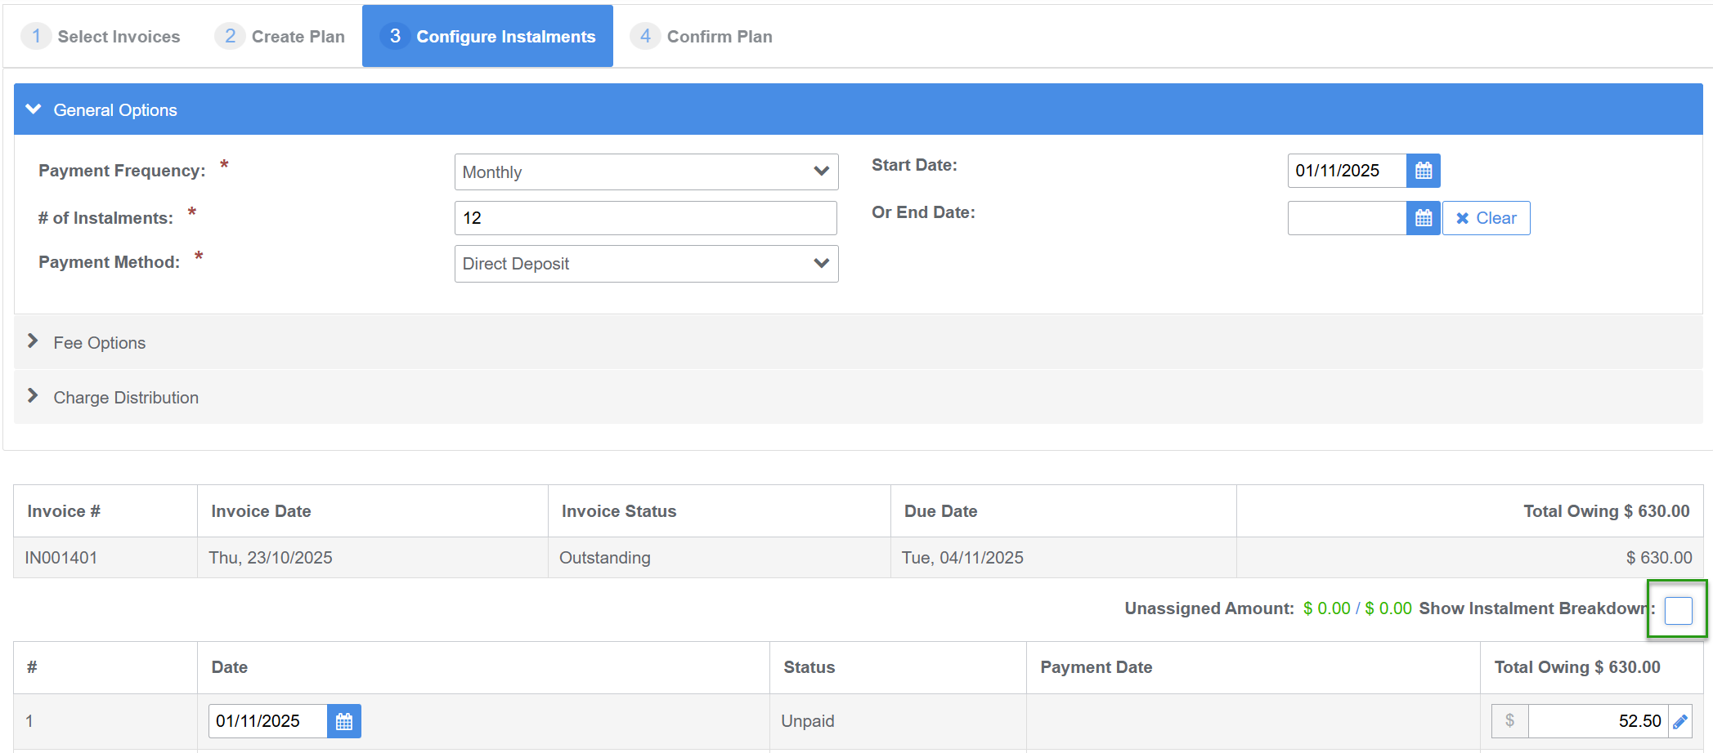
Task: Click due date Tue, 04/11/2025
Action: point(962,558)
